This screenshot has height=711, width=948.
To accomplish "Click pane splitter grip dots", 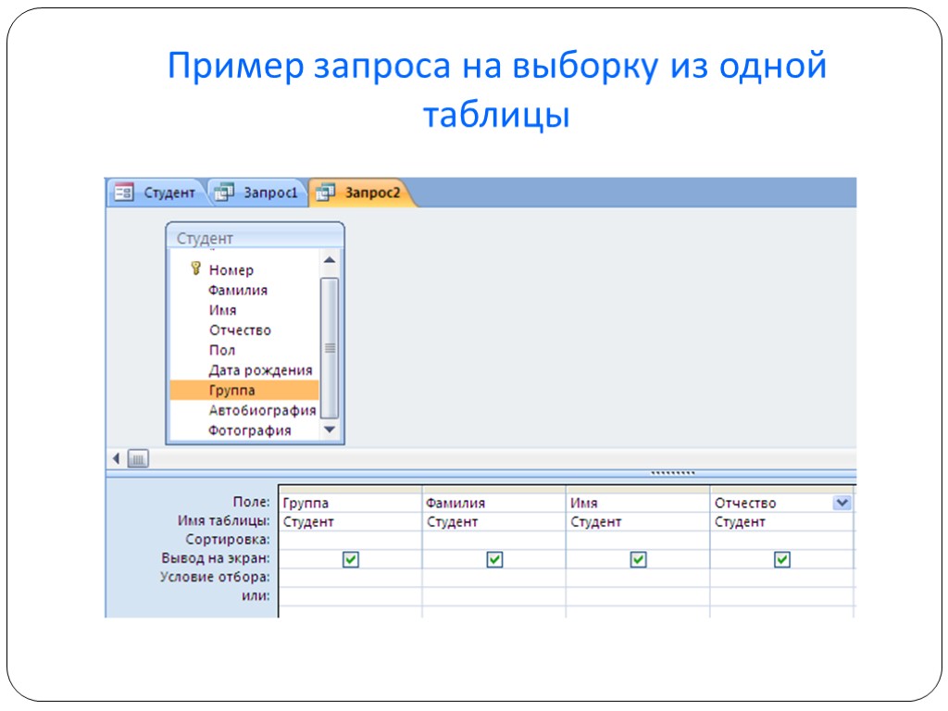I will pos(672,473).
